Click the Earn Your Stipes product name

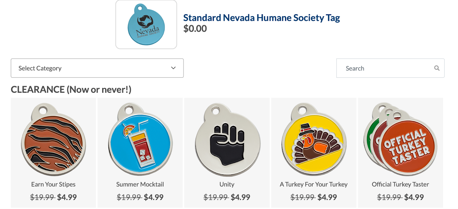pyautogui.click(x=54, y=184)
